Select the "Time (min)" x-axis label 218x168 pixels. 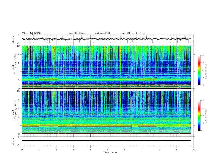click(110, 152)
